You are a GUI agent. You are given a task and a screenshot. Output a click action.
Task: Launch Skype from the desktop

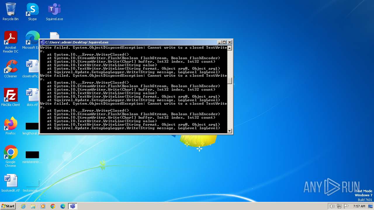tap(32, 12)
